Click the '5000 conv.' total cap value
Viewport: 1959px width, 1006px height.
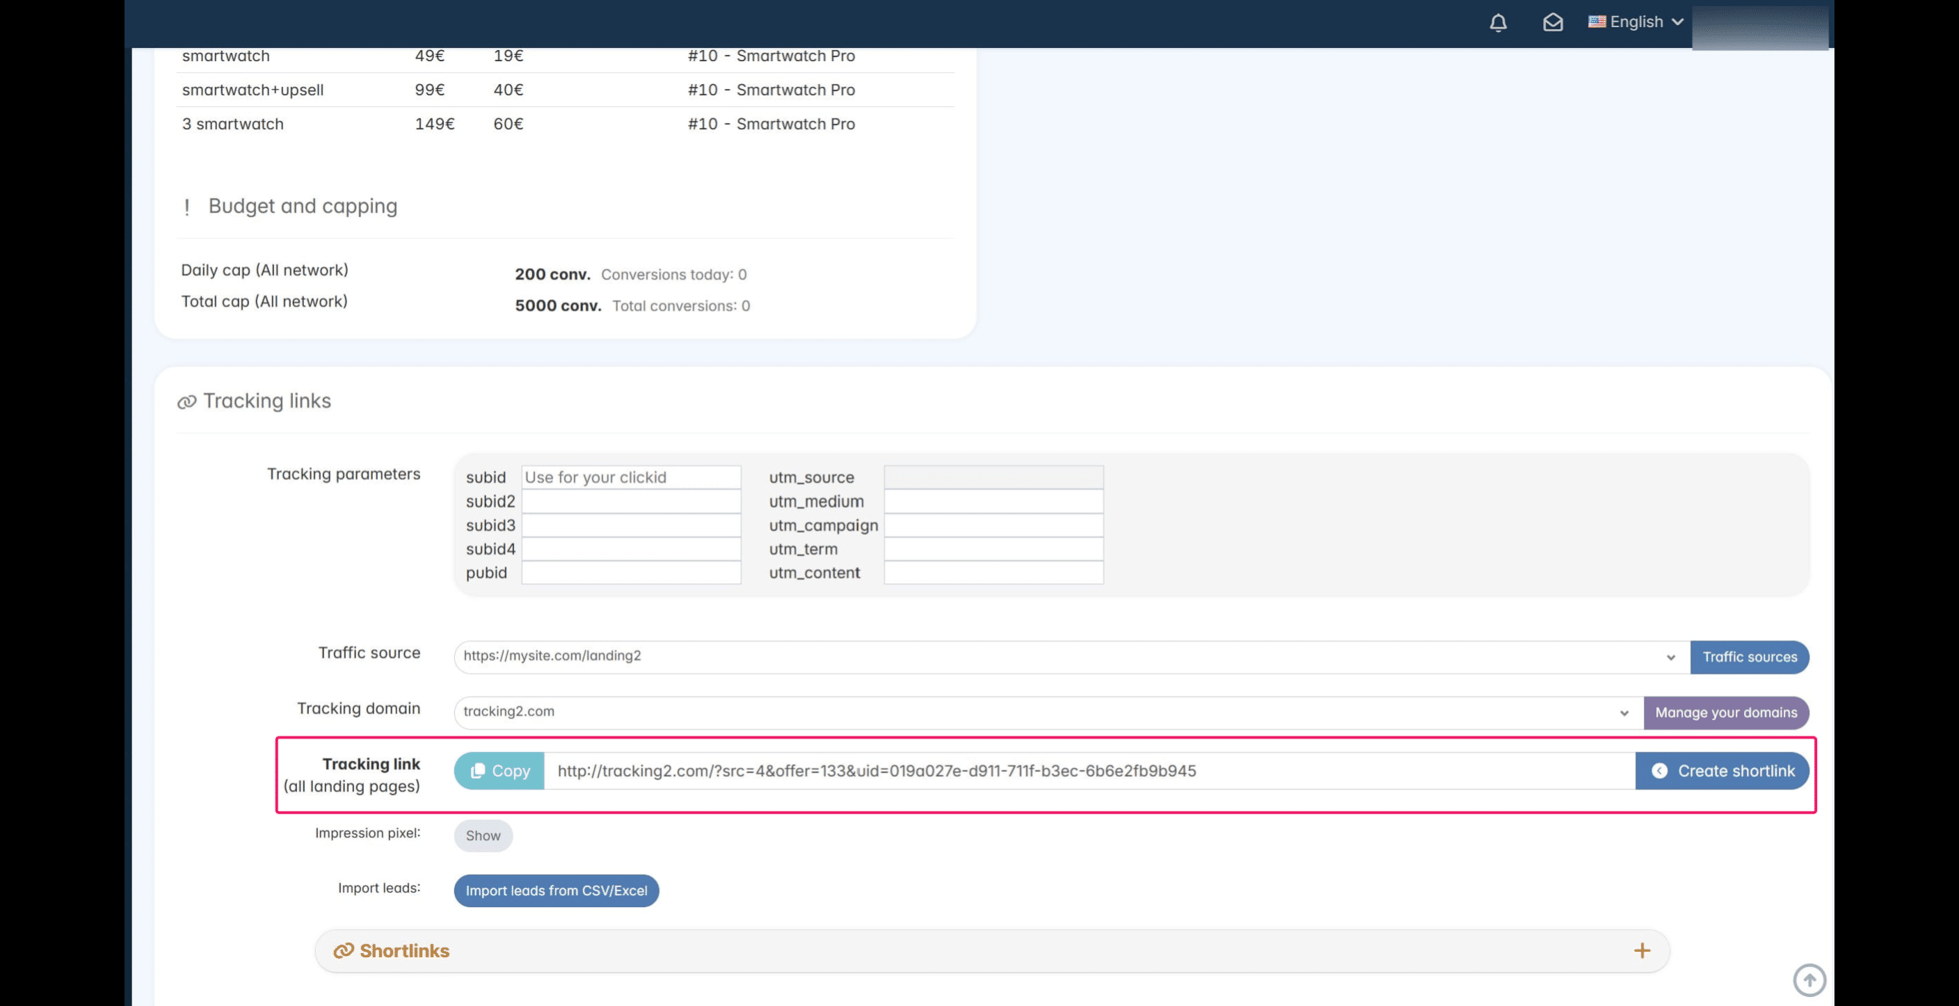558,305
